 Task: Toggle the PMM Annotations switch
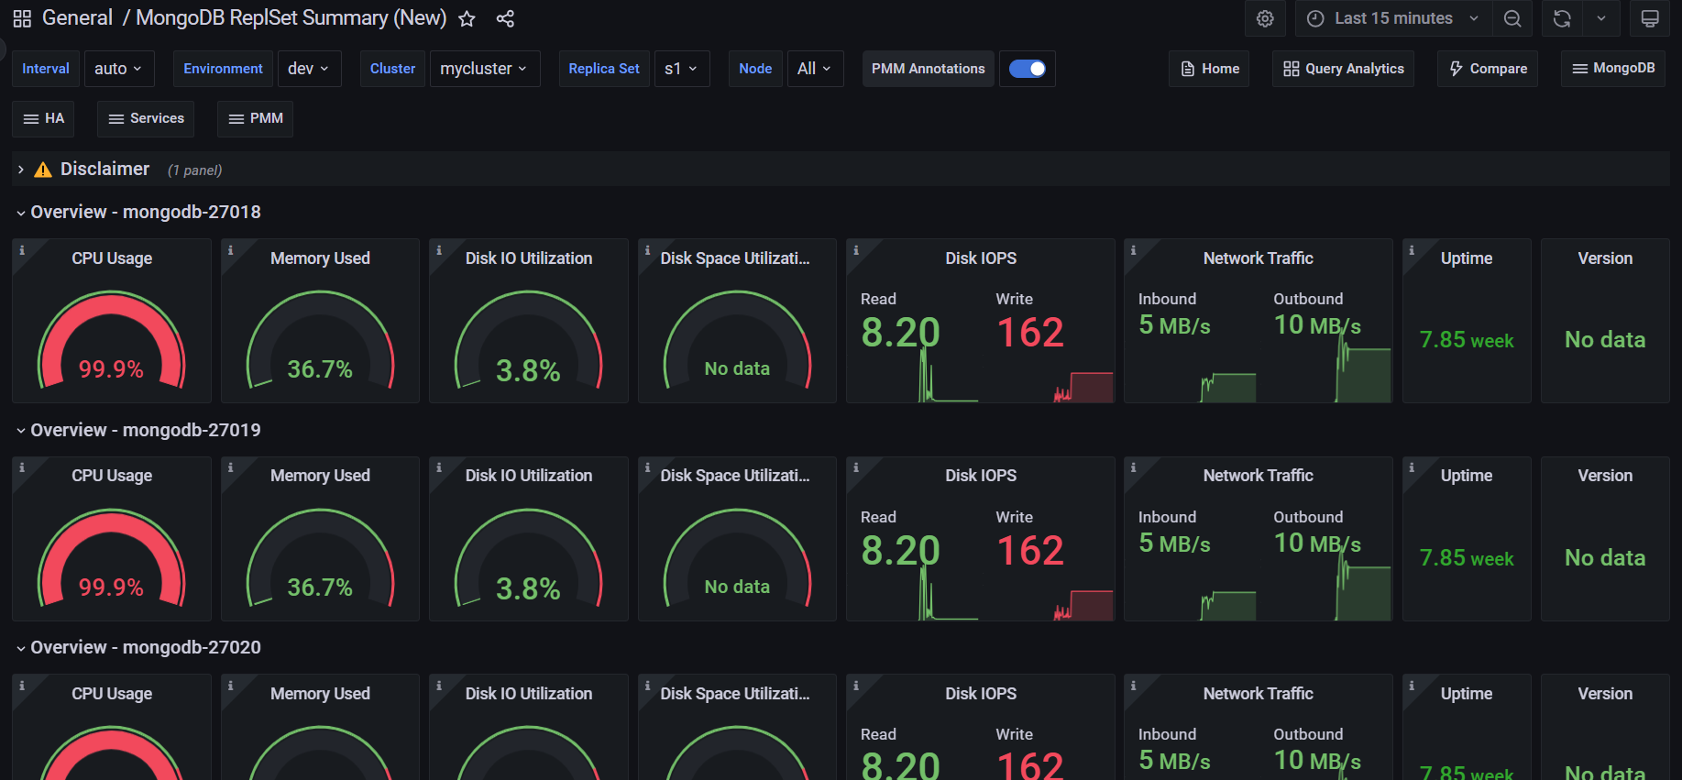[x=1027, y=69]
